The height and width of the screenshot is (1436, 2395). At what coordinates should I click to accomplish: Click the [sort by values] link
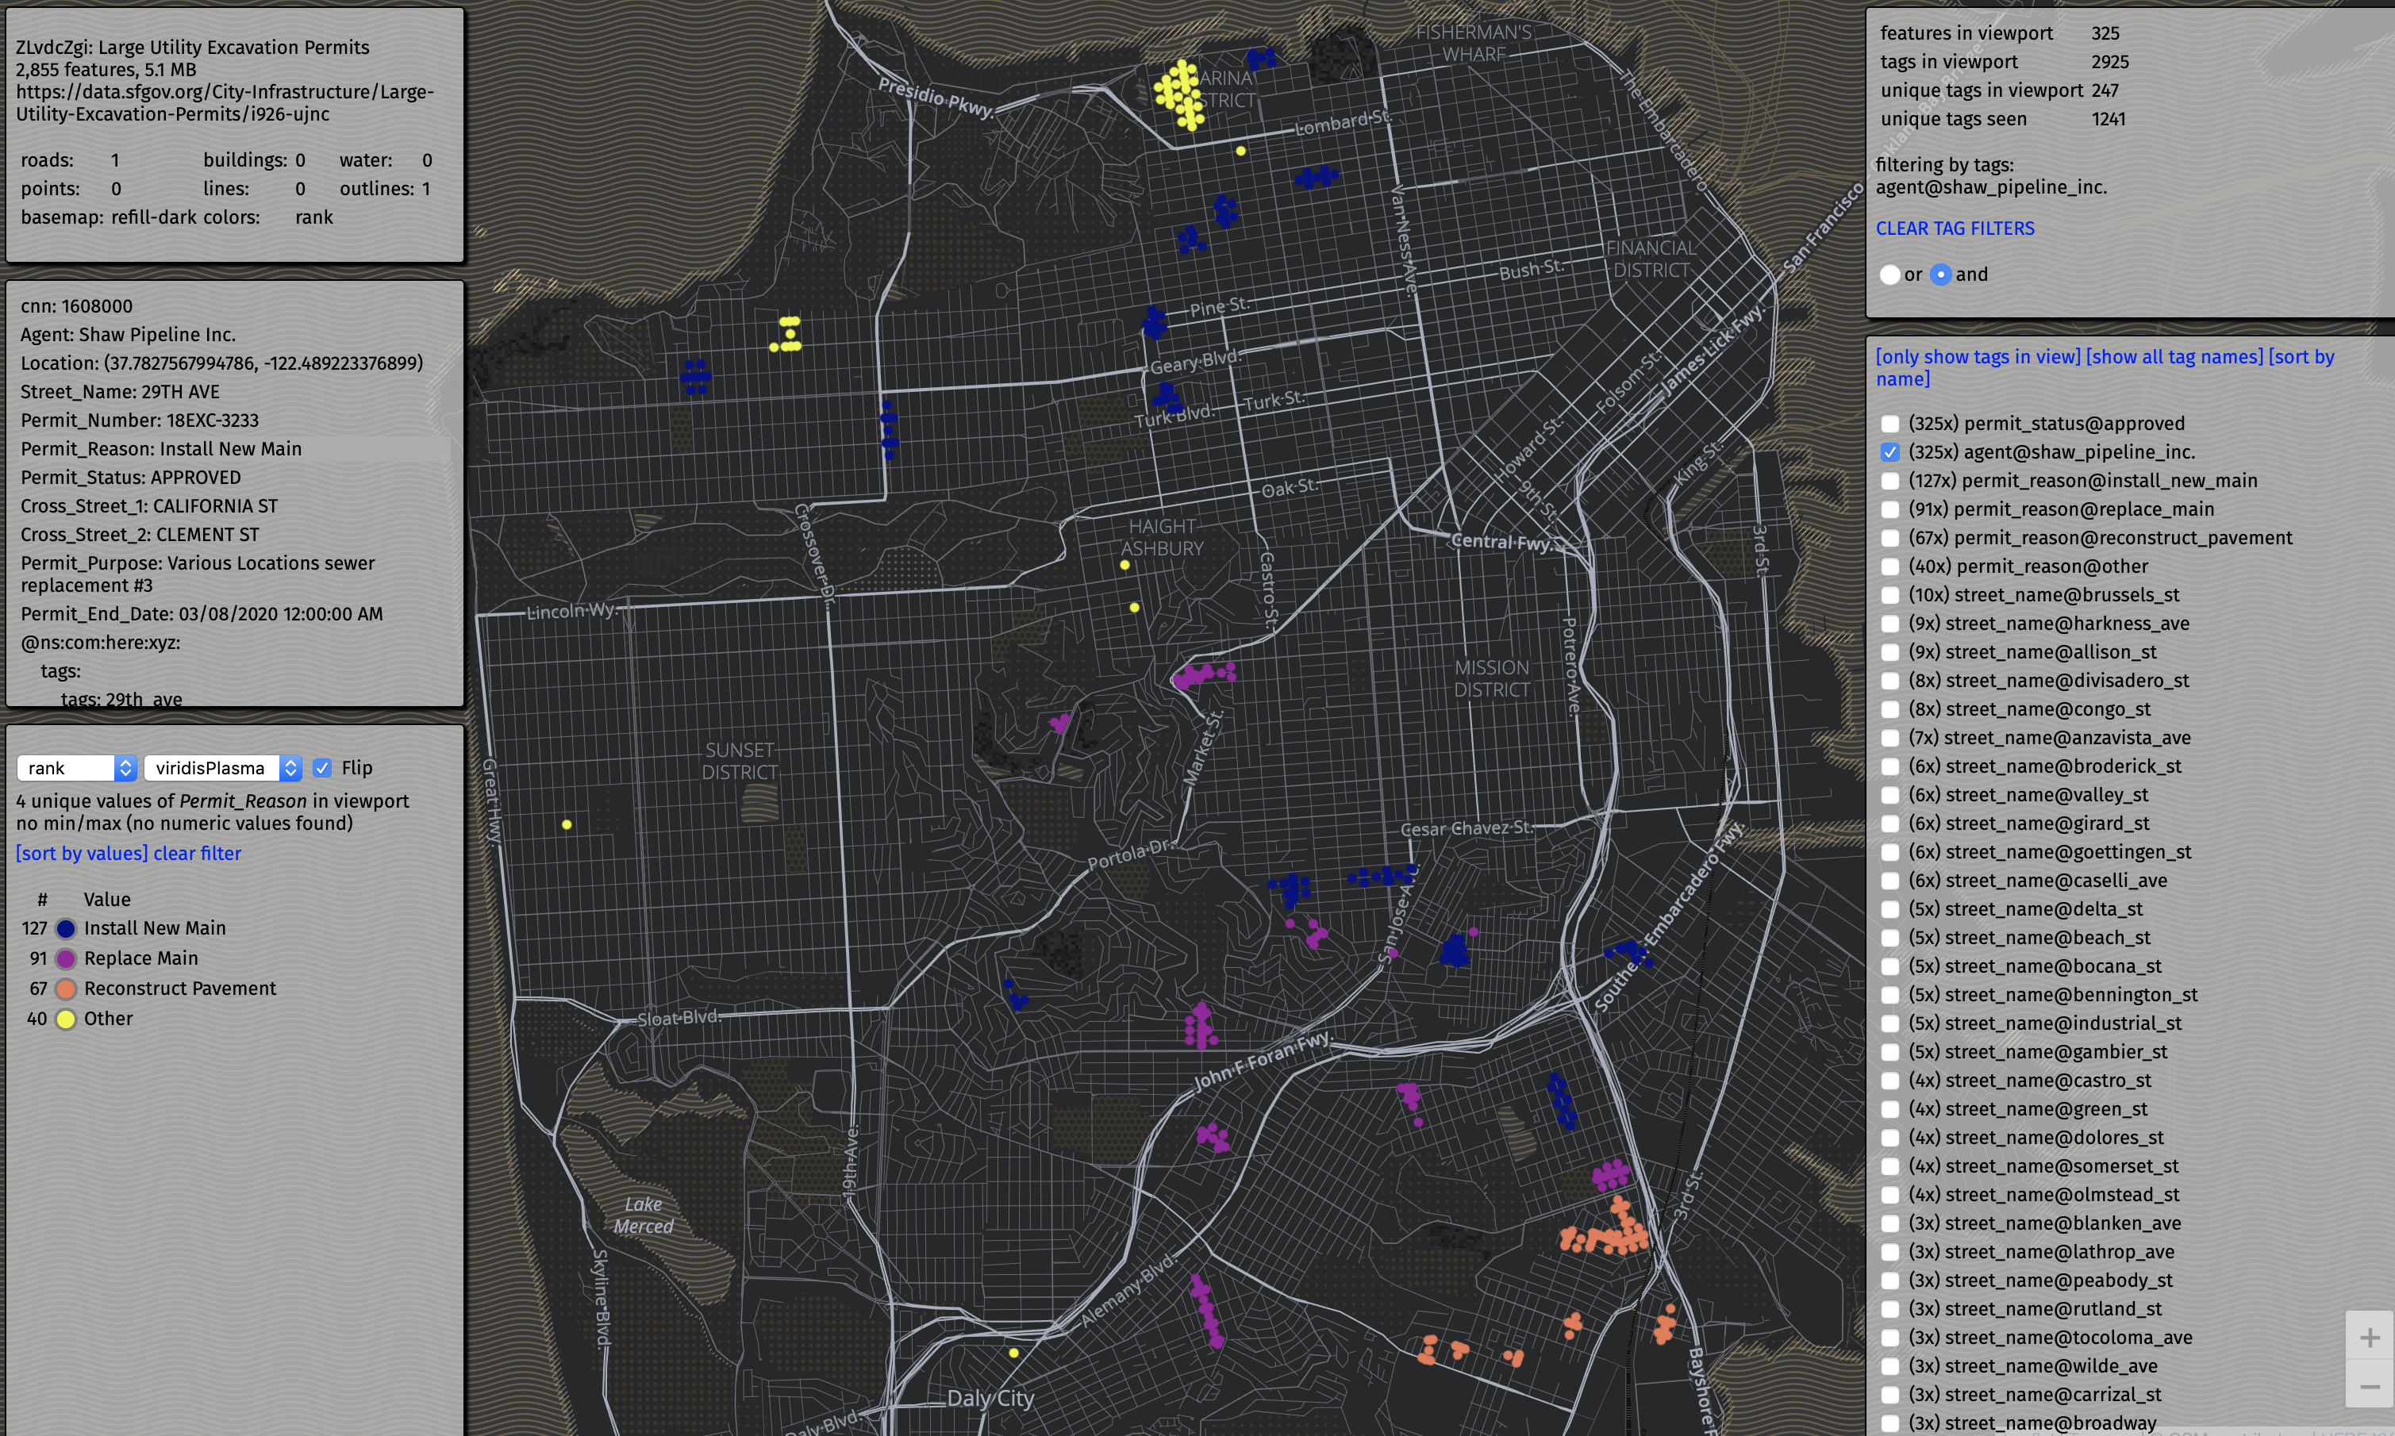click(81, 853)
